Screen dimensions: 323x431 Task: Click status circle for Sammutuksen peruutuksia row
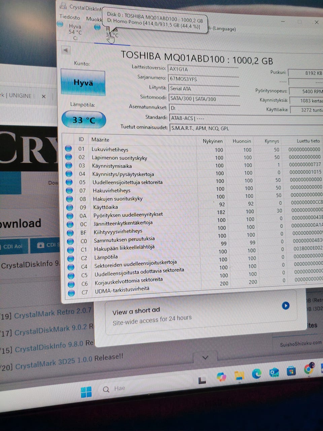point(70,241)
